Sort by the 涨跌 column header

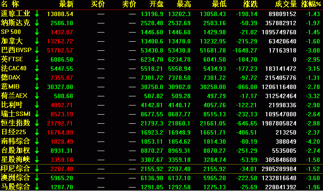[x=250, y=4]
